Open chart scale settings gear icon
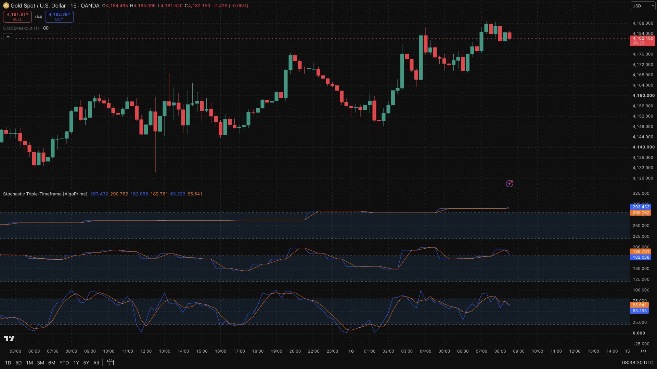Screen dimensions: 657x369 (643, 351)
